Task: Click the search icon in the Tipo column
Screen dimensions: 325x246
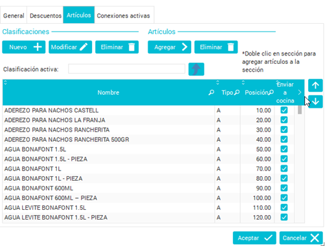Action: pyautogui.click(x=237, y=92)
